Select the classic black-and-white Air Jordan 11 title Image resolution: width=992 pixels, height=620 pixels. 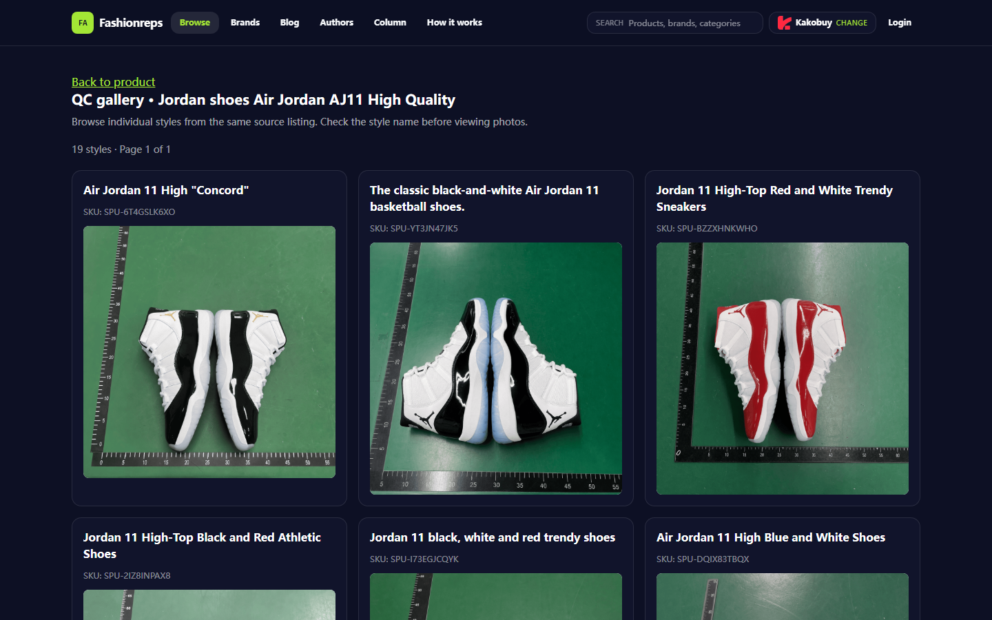click(x=484, y=198)
